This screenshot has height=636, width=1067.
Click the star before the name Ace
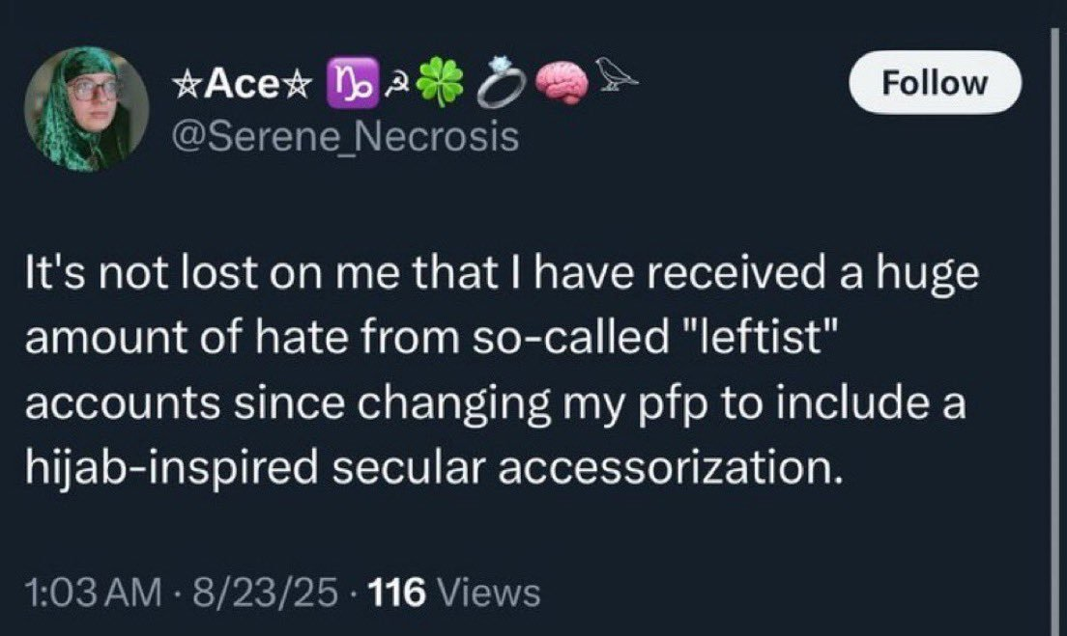click(183, 84)
